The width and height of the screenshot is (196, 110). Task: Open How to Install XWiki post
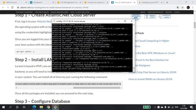150,79
